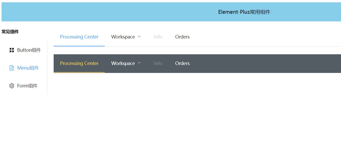
Task: Click disabled Info item in light menu
Action: pos(158,37)
